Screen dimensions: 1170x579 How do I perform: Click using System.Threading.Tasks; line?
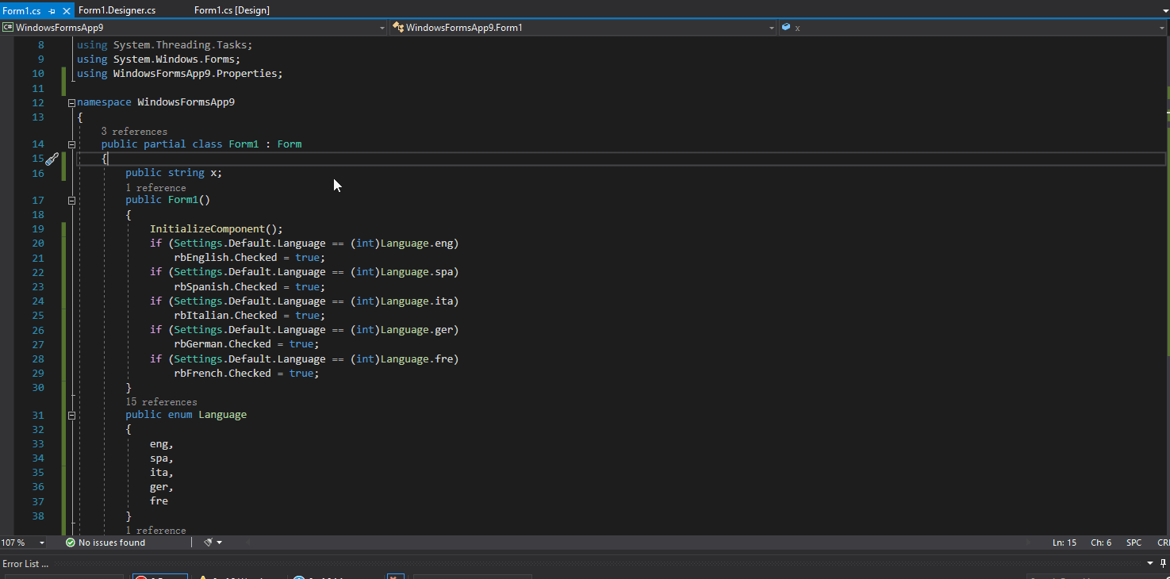click(x=165, y=45)
